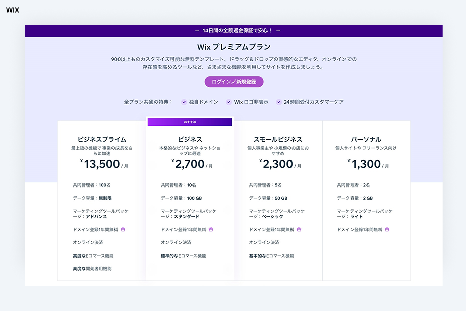Click 本格的なビジネスやネットショップに最適 subtitle

[190, 151]
